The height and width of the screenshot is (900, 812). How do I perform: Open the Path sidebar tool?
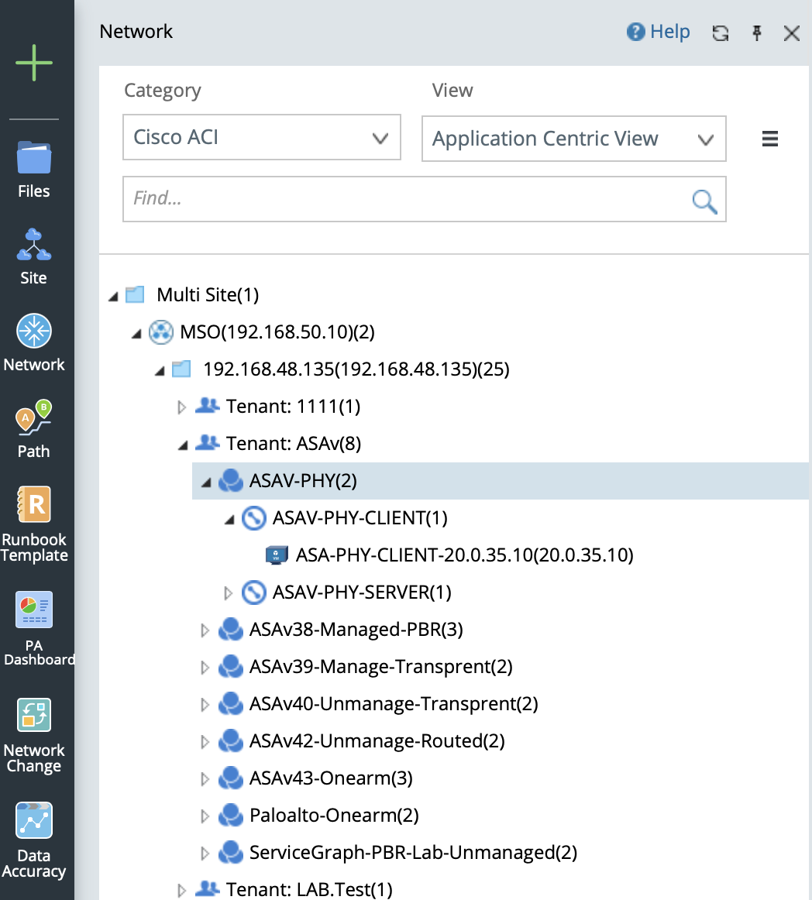(x=34, y=430)
